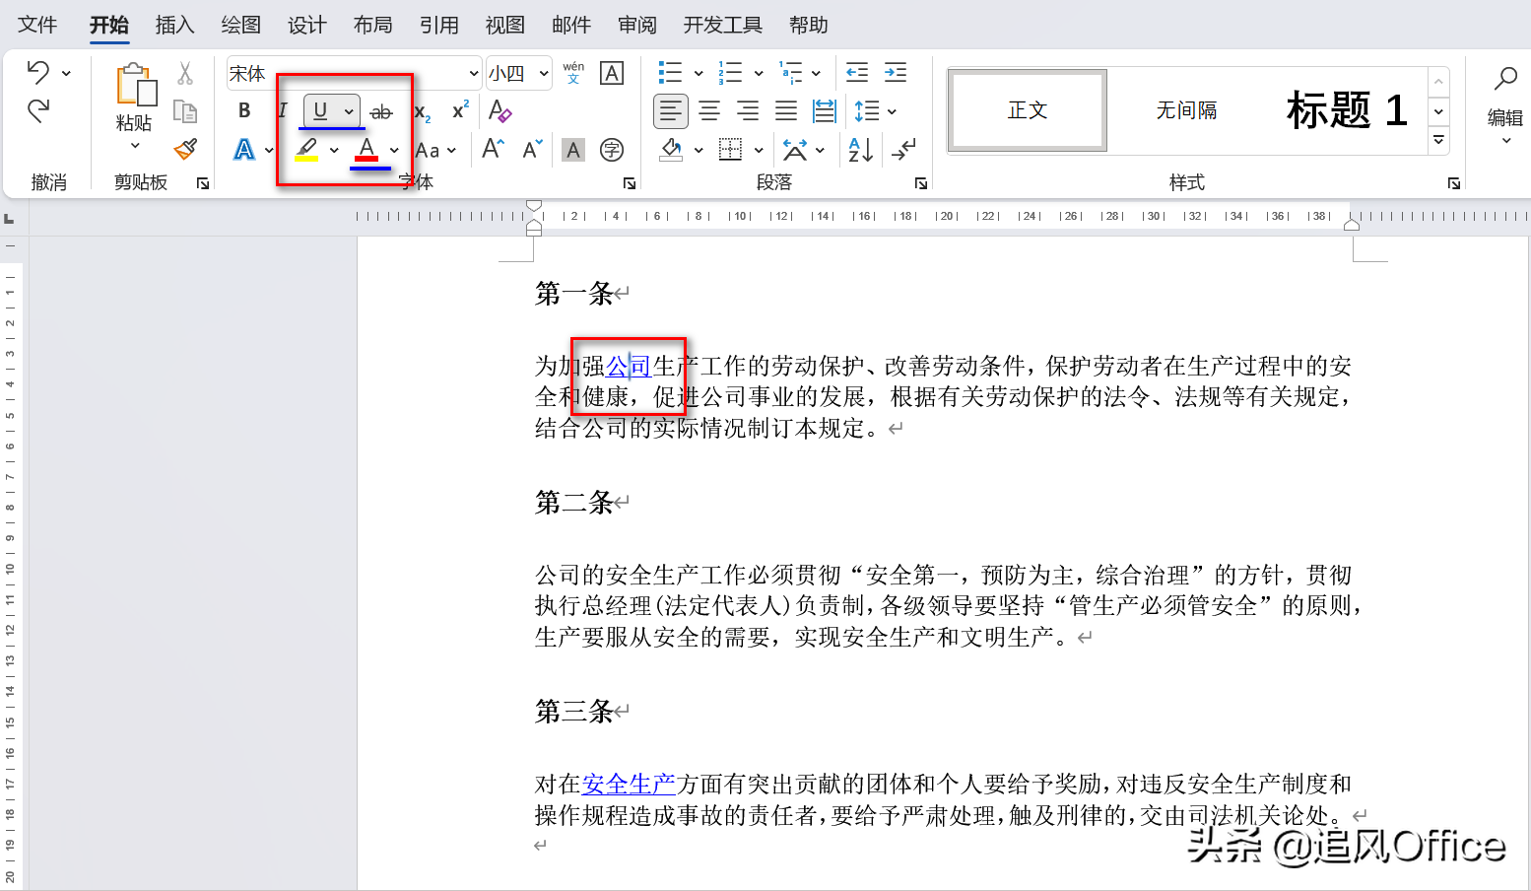Viewport: 1531px width, 891px height.
Task: Click the Asian layout icon
Action: 795,149
